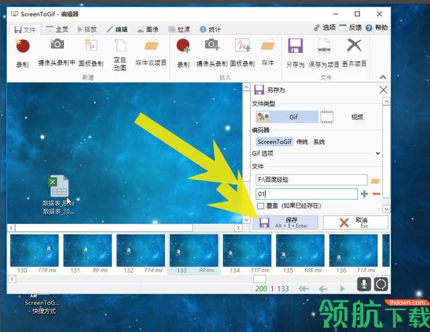Choose the 系统 system encoder
Screen dimensions: 430x332
(319, 142)
